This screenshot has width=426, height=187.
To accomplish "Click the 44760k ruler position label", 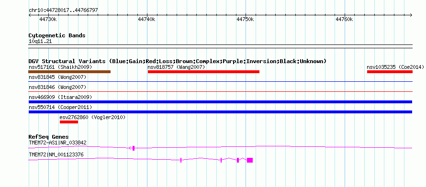I will 344,19.
